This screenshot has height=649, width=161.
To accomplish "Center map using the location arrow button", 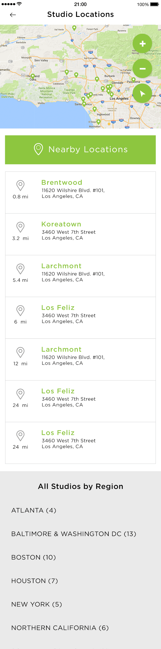I will coord(142,93).
